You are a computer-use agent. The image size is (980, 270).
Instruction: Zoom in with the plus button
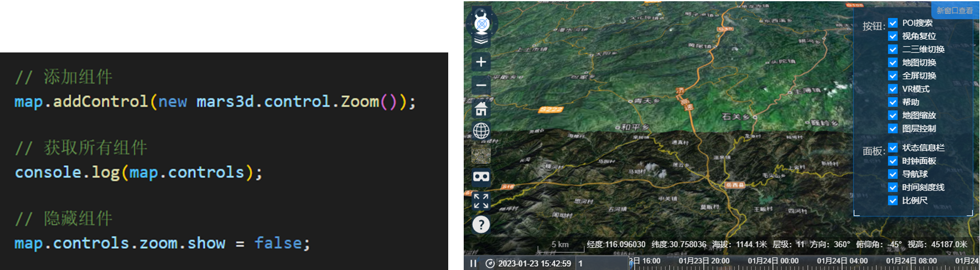click(481, 62)
